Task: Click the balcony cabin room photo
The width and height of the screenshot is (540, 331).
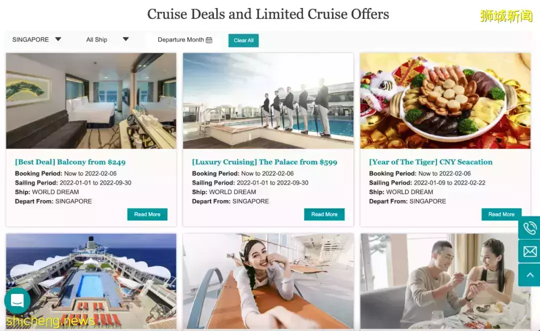Action: pos(91,101)
